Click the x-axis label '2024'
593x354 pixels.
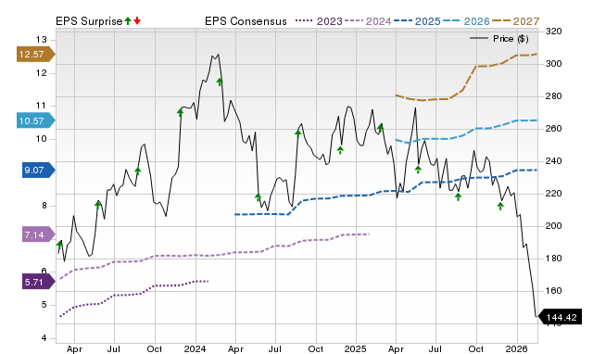pos(196,348)
